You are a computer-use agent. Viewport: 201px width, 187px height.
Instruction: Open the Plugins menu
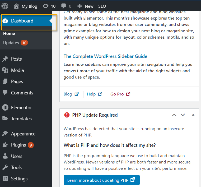pos(18,145)
